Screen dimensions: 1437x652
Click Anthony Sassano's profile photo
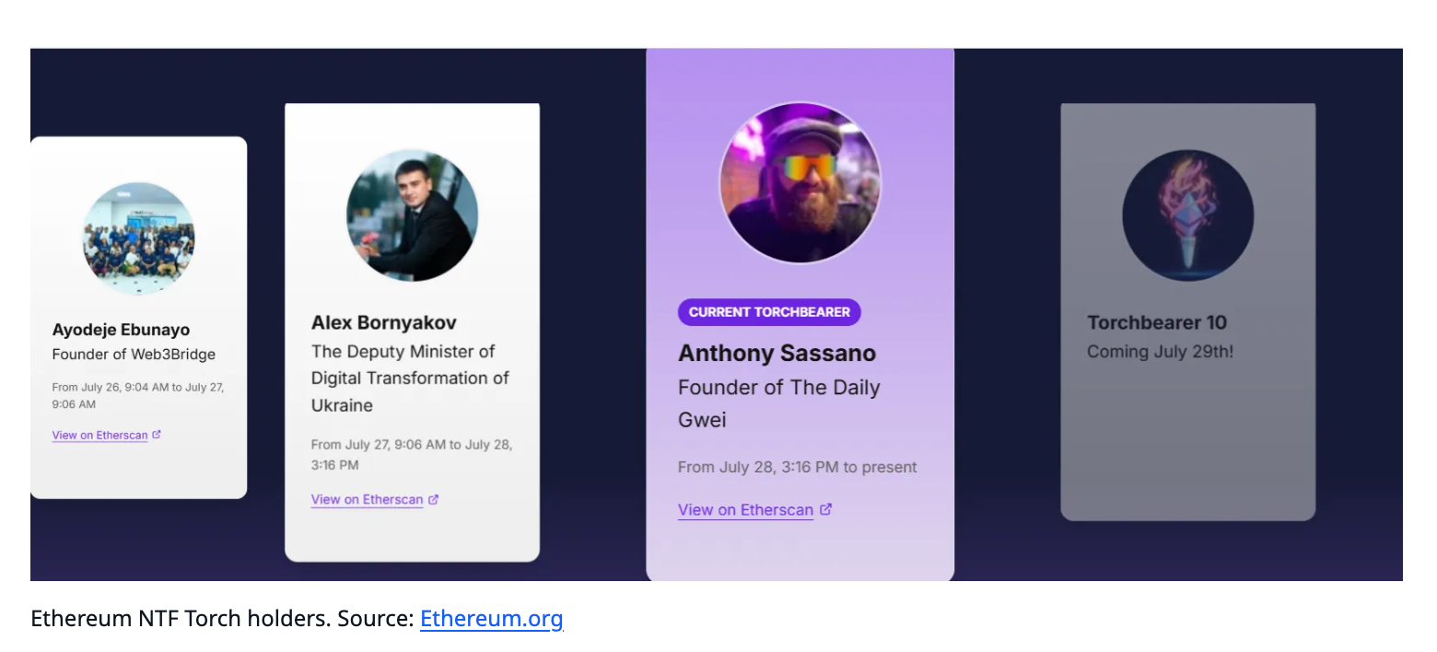tap(800, 182)
